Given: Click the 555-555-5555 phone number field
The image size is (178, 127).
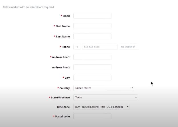Looking at the screenshot, I should click(100, 47).
